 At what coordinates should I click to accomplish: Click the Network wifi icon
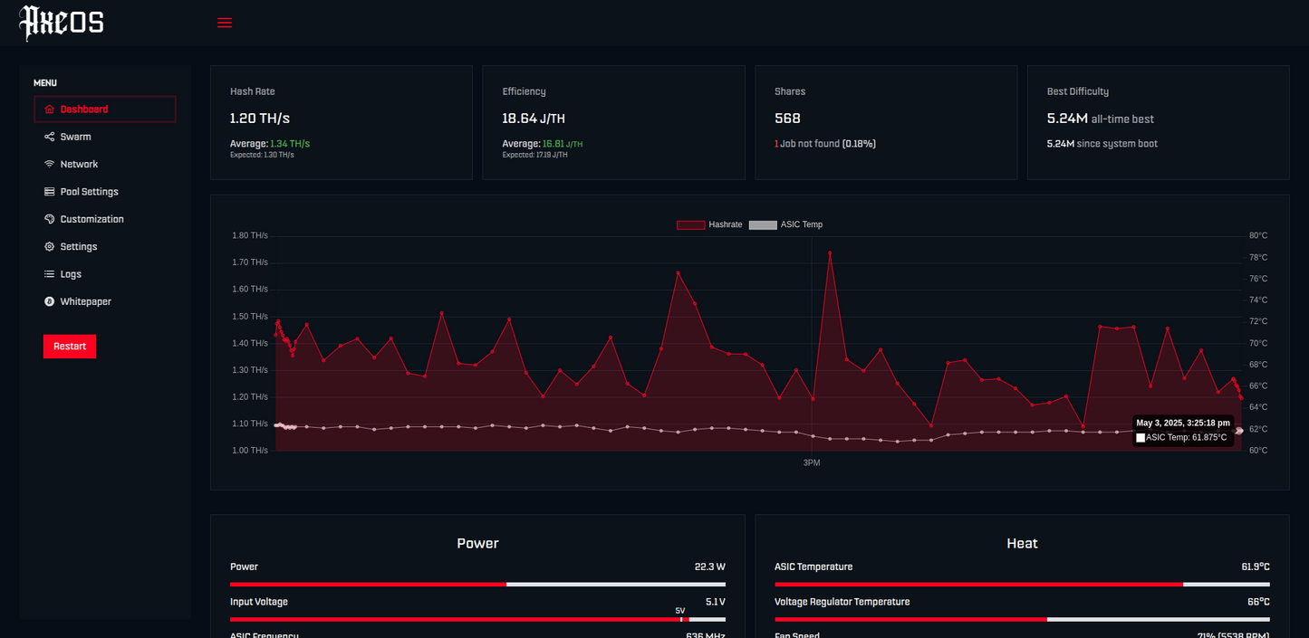click(x=50, y=165)
